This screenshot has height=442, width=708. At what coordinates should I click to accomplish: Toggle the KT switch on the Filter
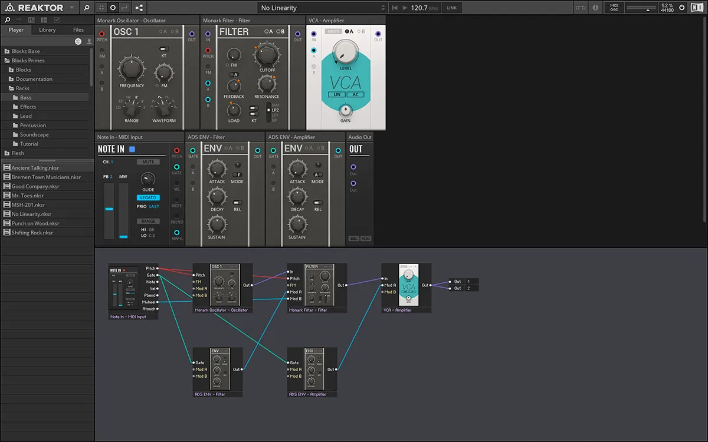pos(254,110)
